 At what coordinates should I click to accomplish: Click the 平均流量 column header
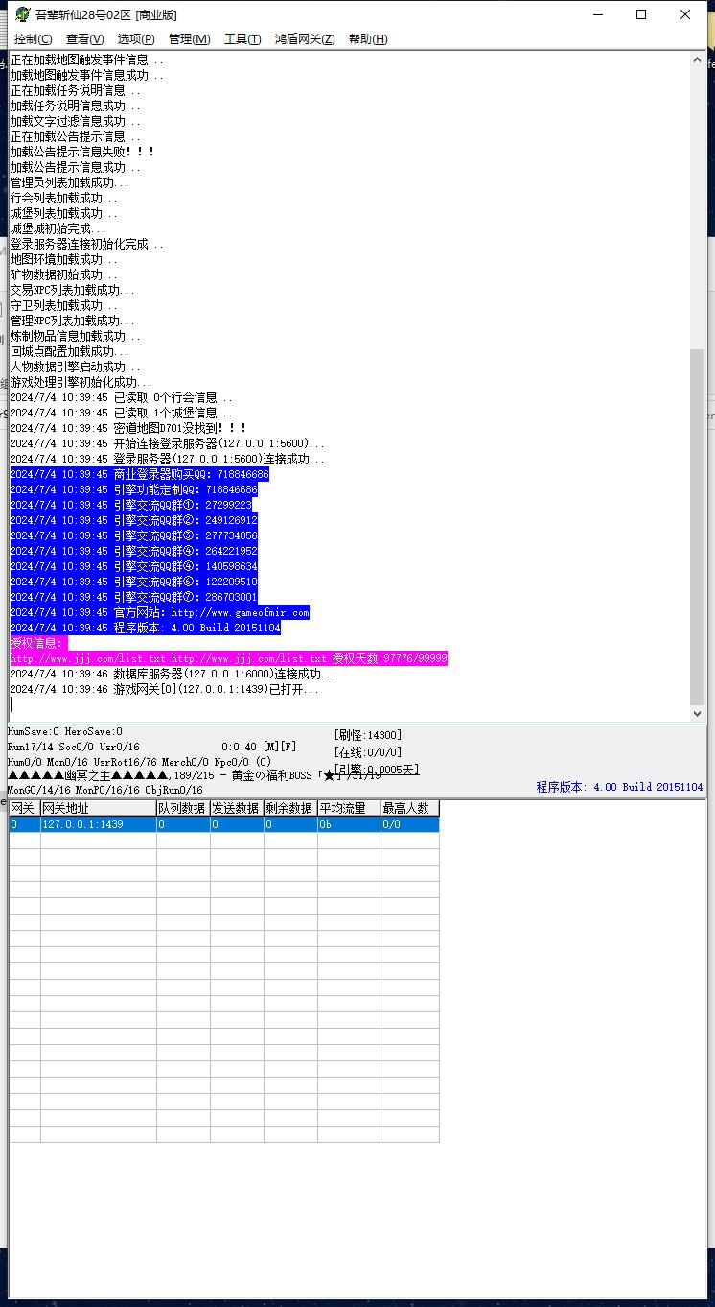coord(349,808)
